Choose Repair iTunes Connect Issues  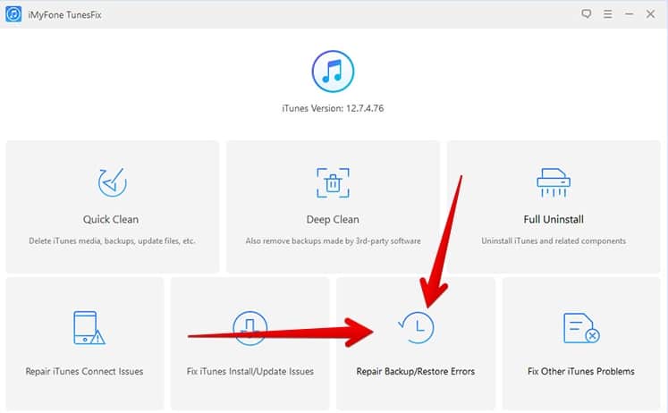84,371
